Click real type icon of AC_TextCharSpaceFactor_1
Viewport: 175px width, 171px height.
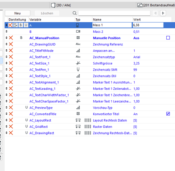click(78, 101)
